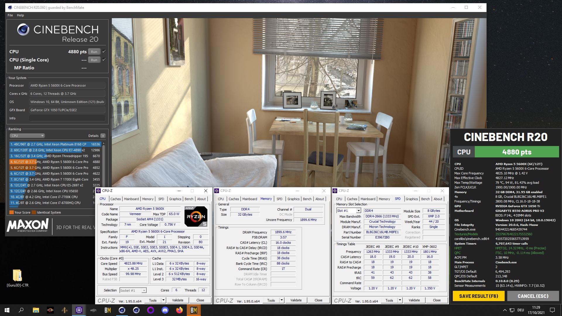Click the green 4880 pts score bar

point(517,152)
